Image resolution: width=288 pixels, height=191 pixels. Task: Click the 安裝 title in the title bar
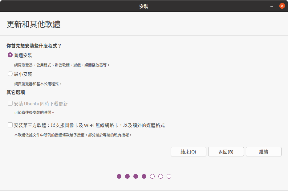click(x=144, y=6)
